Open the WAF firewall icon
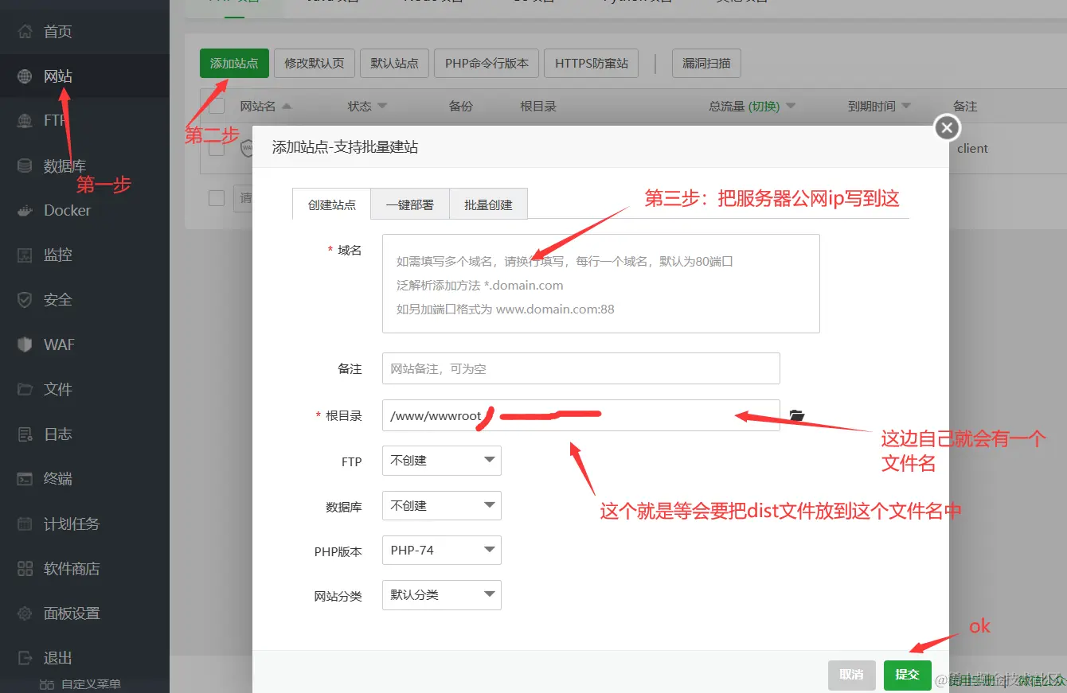 click(x=26, y=345)
